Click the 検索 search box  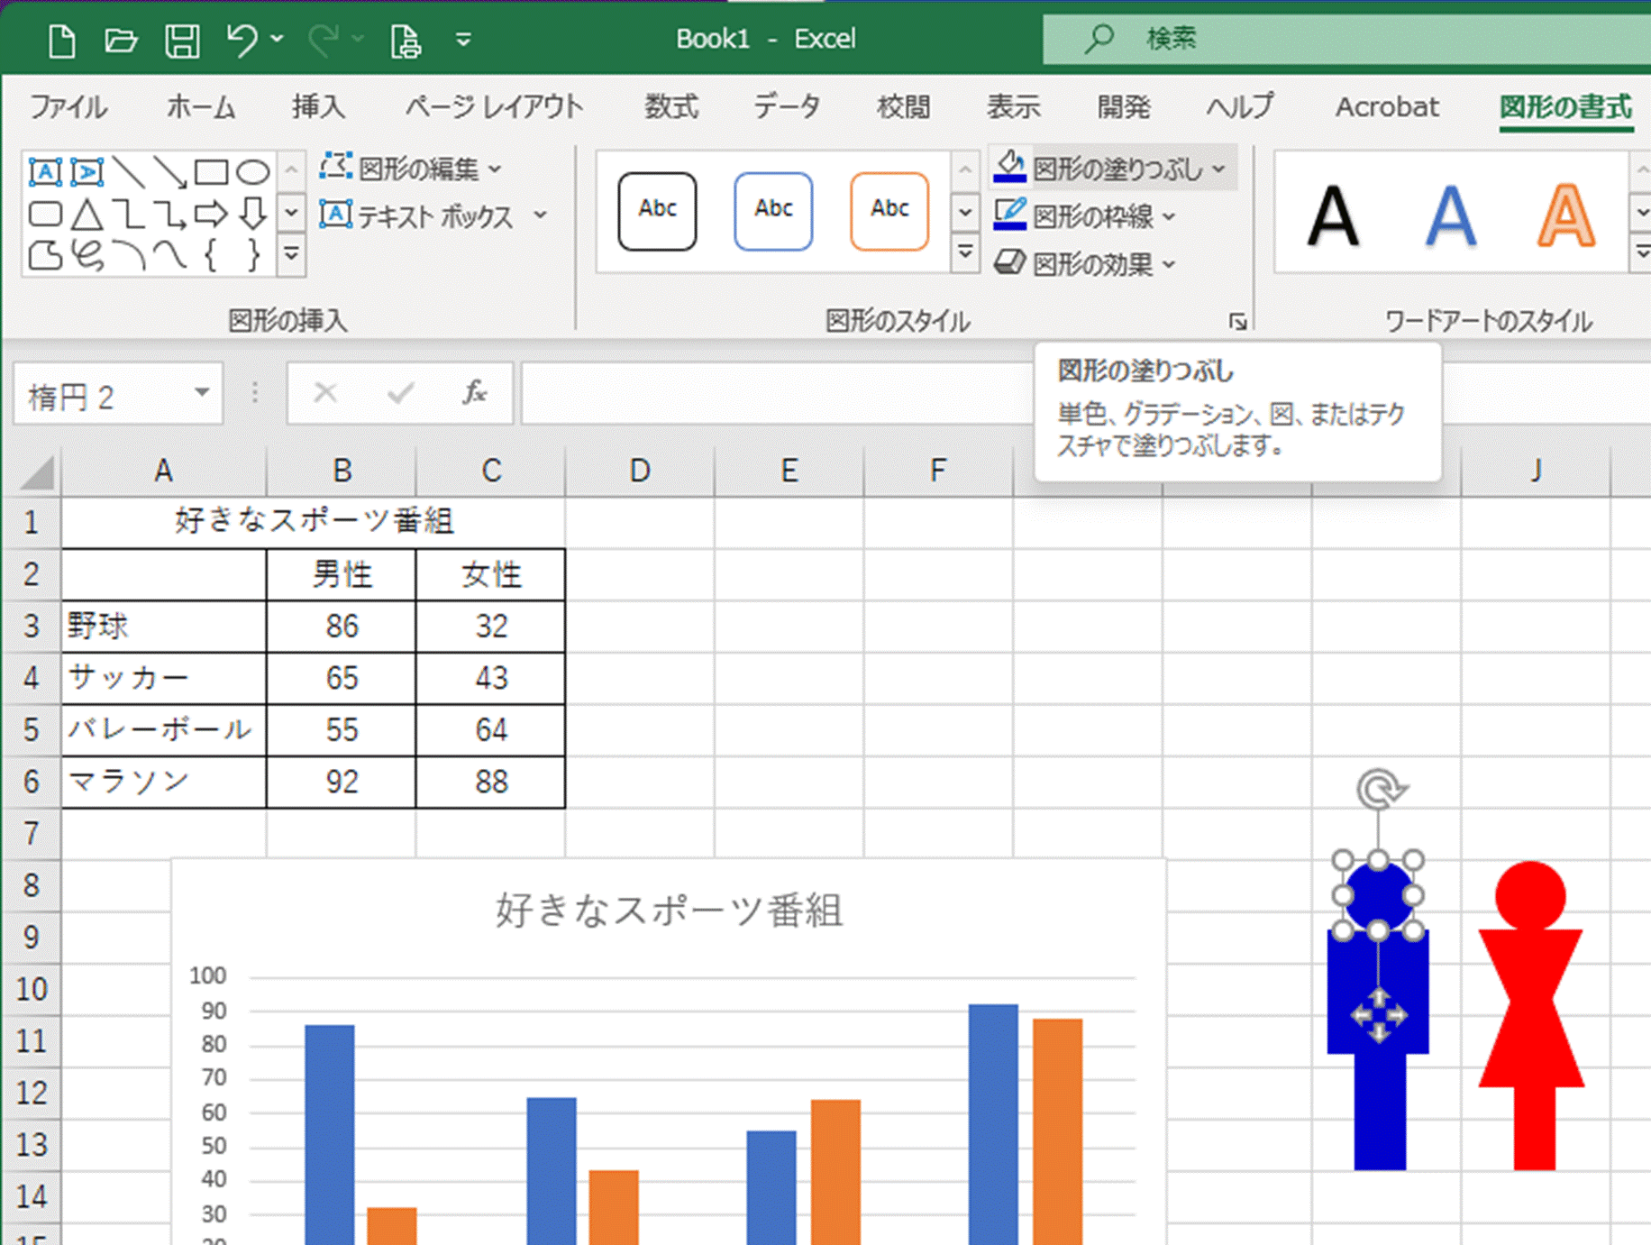(x=1346, y=39)
